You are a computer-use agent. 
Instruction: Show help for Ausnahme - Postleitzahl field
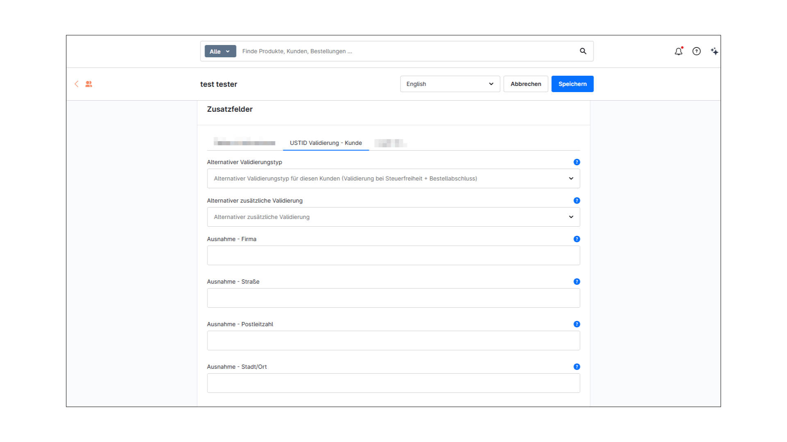tap(577, 324)
